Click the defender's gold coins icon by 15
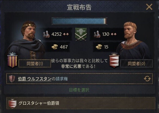This screenshot has height=113, width=159. (x=99, y=47)
